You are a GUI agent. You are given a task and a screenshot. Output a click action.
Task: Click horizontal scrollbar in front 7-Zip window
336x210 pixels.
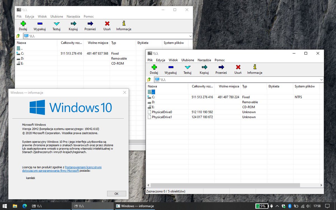pyautogui.click(x=225, y=185)
